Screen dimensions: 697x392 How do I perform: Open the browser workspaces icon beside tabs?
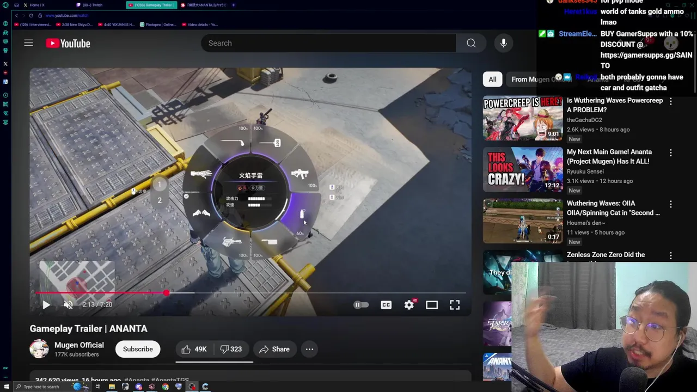(x=16, y=5)
